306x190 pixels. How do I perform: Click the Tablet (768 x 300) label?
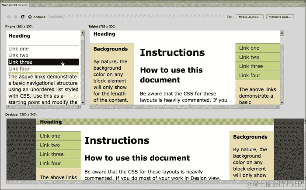[x=102, y=27]
